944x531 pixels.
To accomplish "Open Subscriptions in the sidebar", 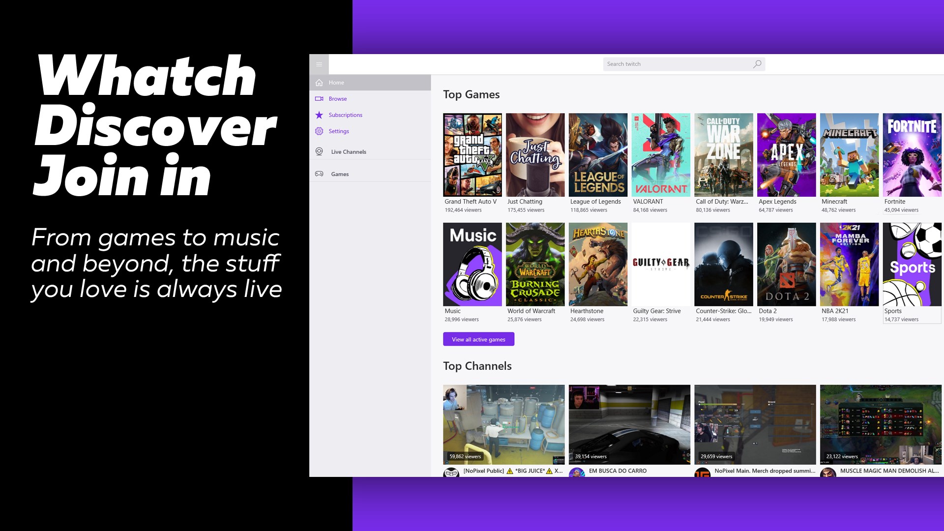I will pyautogui.click(x=370, y=115).
